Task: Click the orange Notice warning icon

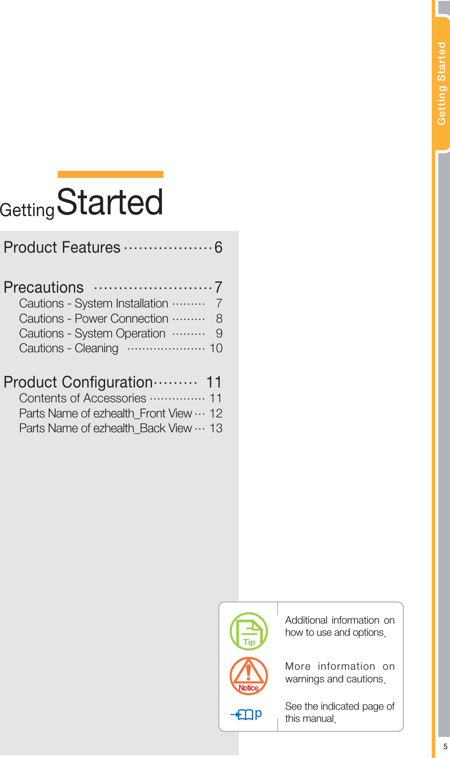Action: point(248,676)
